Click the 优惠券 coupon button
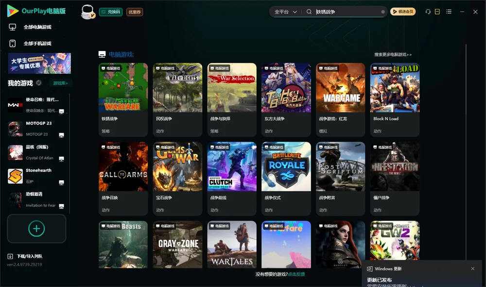The height and width of the screenshot is (287, 486). 135,12
